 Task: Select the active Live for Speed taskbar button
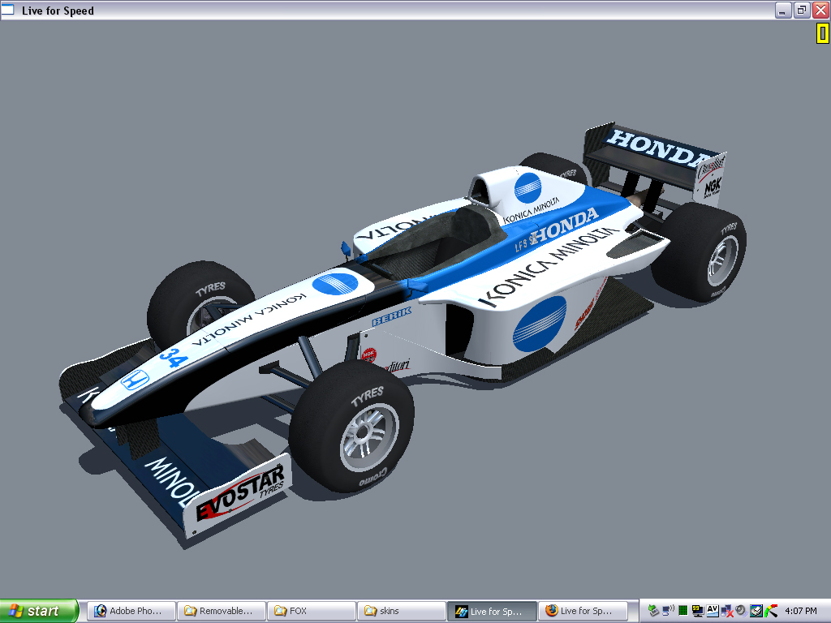[x=491, y=611]
